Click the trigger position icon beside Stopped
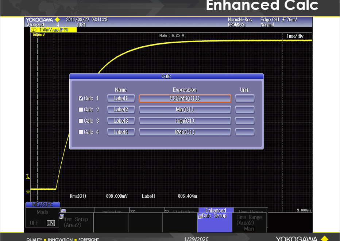 [x=58, y=25]
